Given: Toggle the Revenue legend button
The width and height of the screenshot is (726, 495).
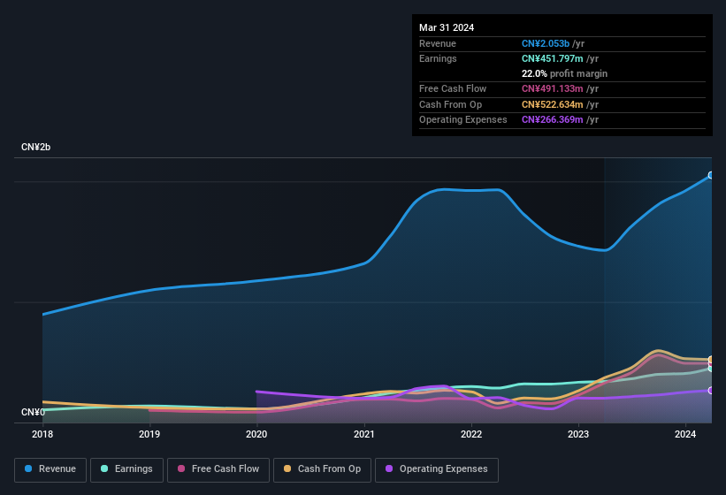Looking at the screenshot, I should pos(50,469).
